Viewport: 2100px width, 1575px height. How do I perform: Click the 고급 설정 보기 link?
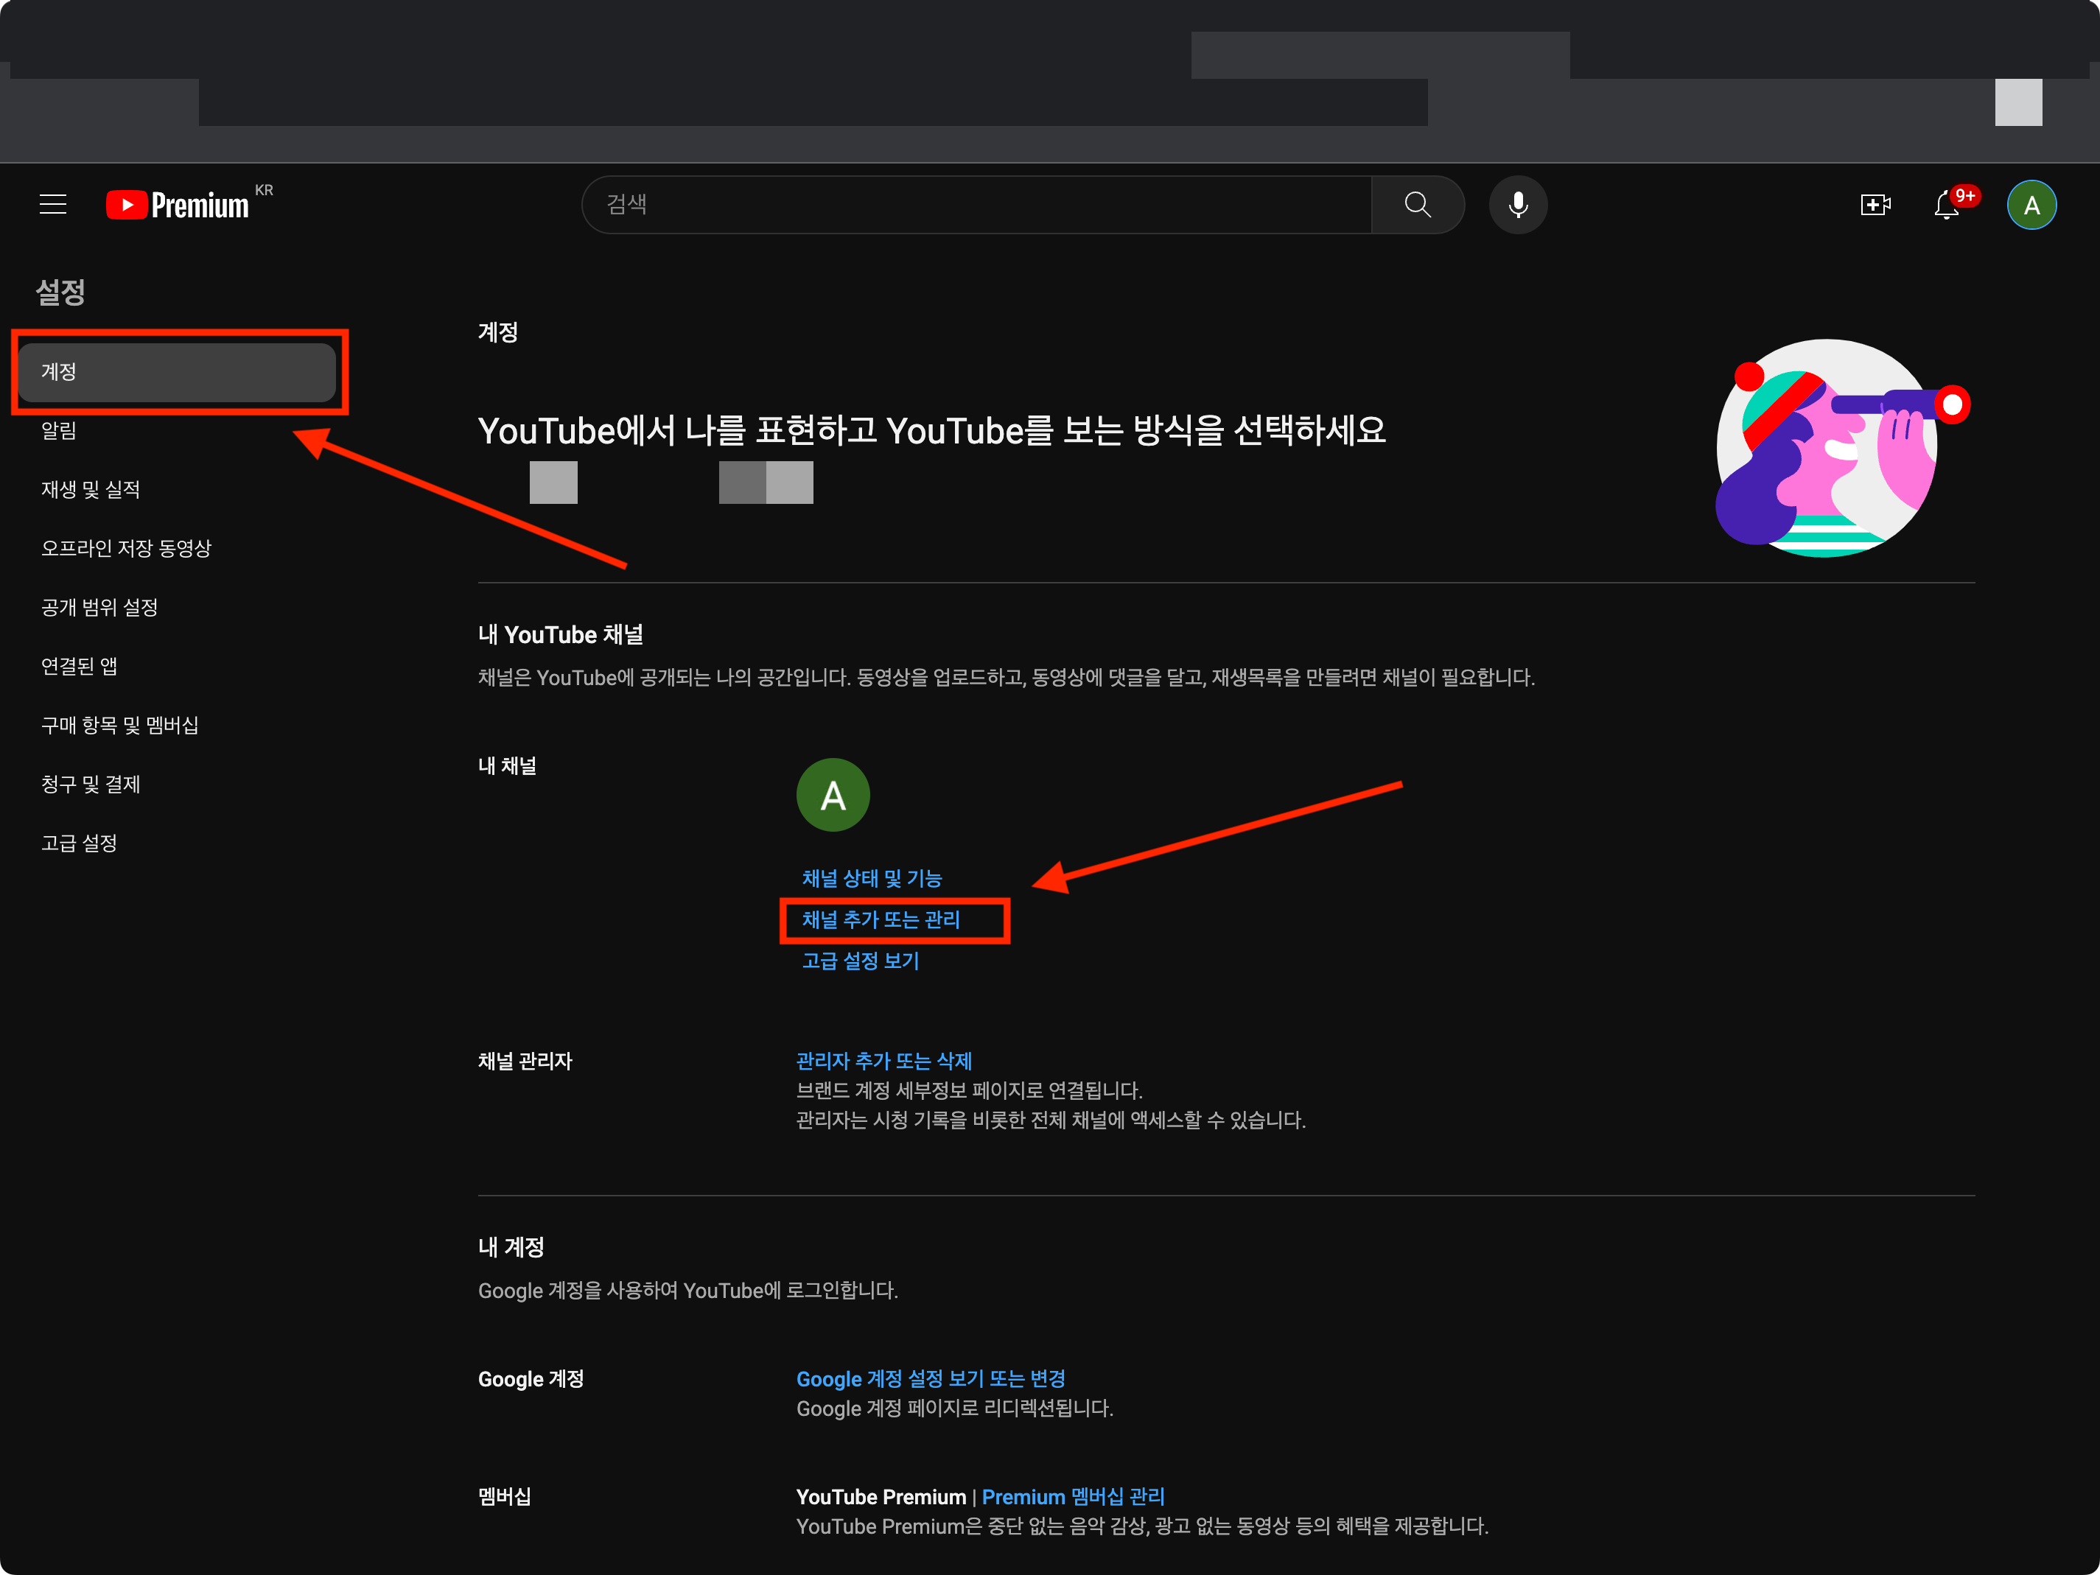860,961
